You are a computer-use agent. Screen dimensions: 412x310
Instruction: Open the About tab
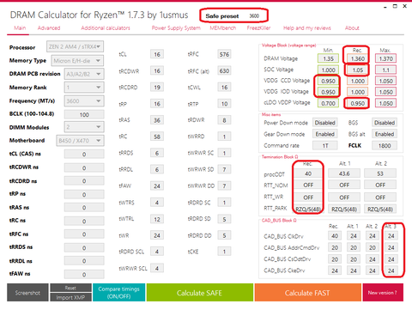point(352,28)
